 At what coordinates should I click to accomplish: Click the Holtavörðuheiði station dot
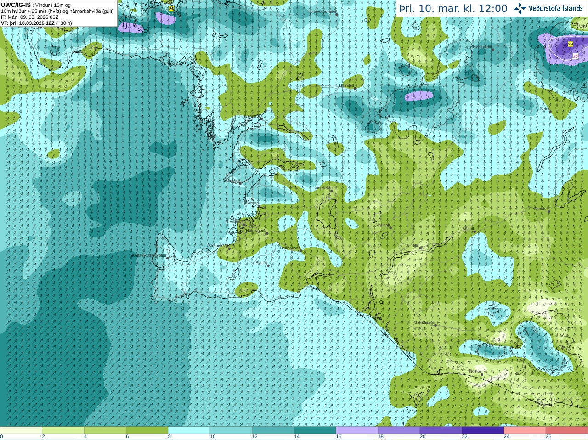tap(337, 14)
